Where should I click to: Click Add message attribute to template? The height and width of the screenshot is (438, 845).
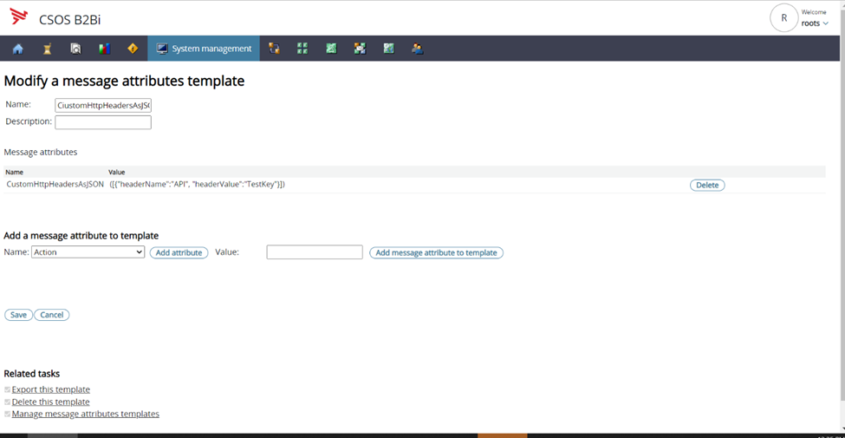(x=436, y=253)
